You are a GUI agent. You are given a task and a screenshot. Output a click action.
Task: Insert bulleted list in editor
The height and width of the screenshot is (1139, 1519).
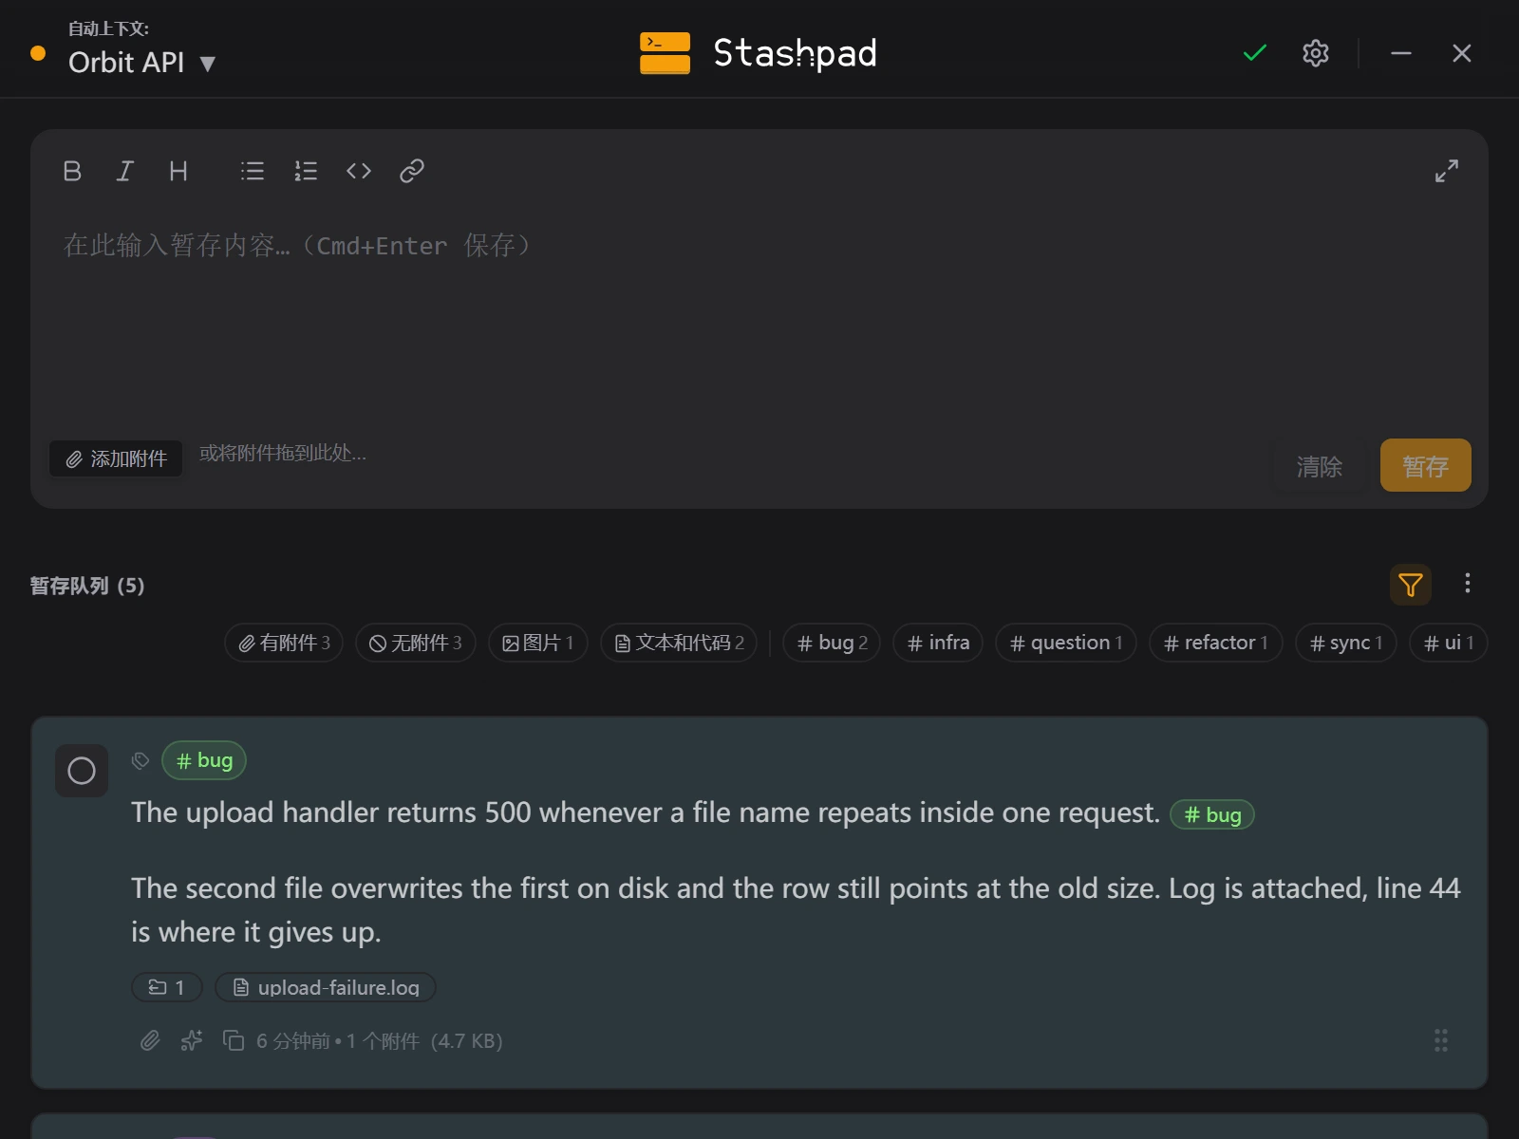tap(253, 171)
